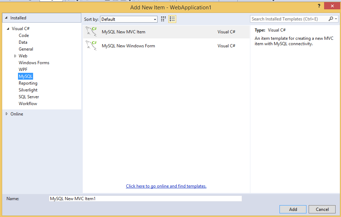
Task: Click the MySQL New Windows Form dolphin icon
Action: pos(91,46)
